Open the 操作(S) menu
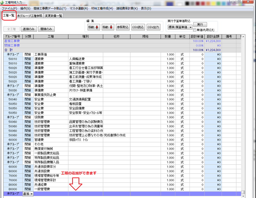The width and height of the screenshot is (256, 198). (25, 9)
